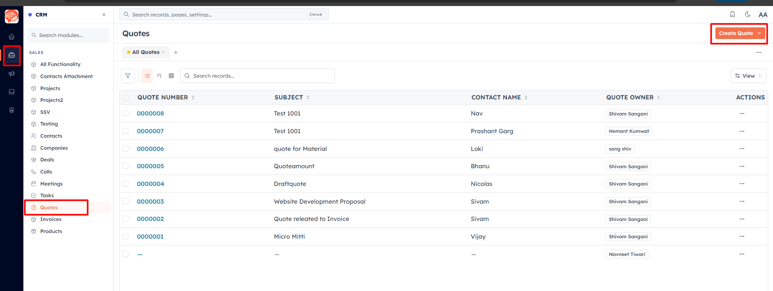Open quote number 0000008 link
This screenshot has width=773, height=291.
150,114
